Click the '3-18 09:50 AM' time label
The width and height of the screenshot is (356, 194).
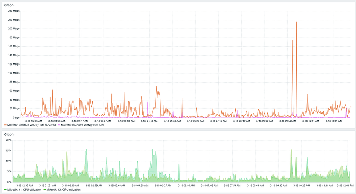[288, 121]
